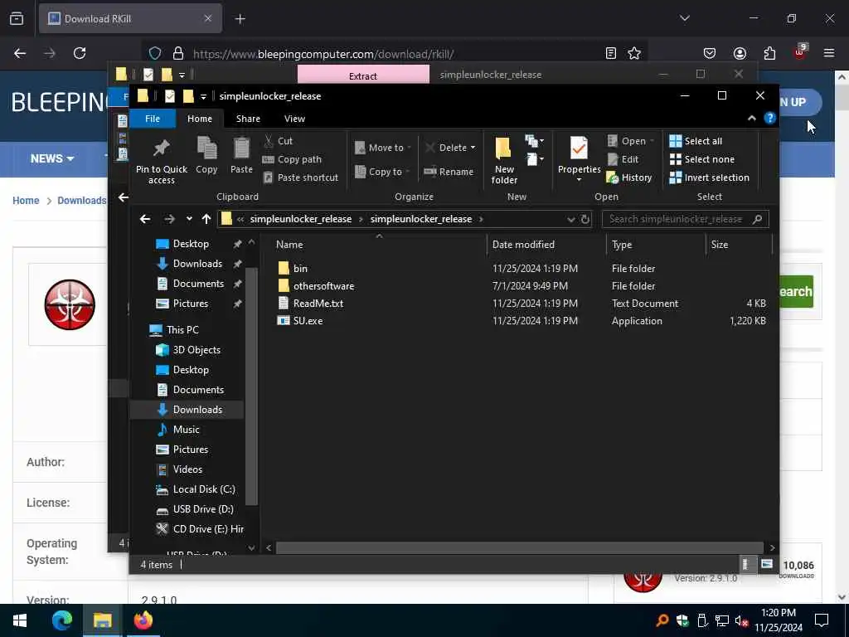
Task: Select Local Disk (C:) in the navigation pane
Action: [x=196, y=489]
